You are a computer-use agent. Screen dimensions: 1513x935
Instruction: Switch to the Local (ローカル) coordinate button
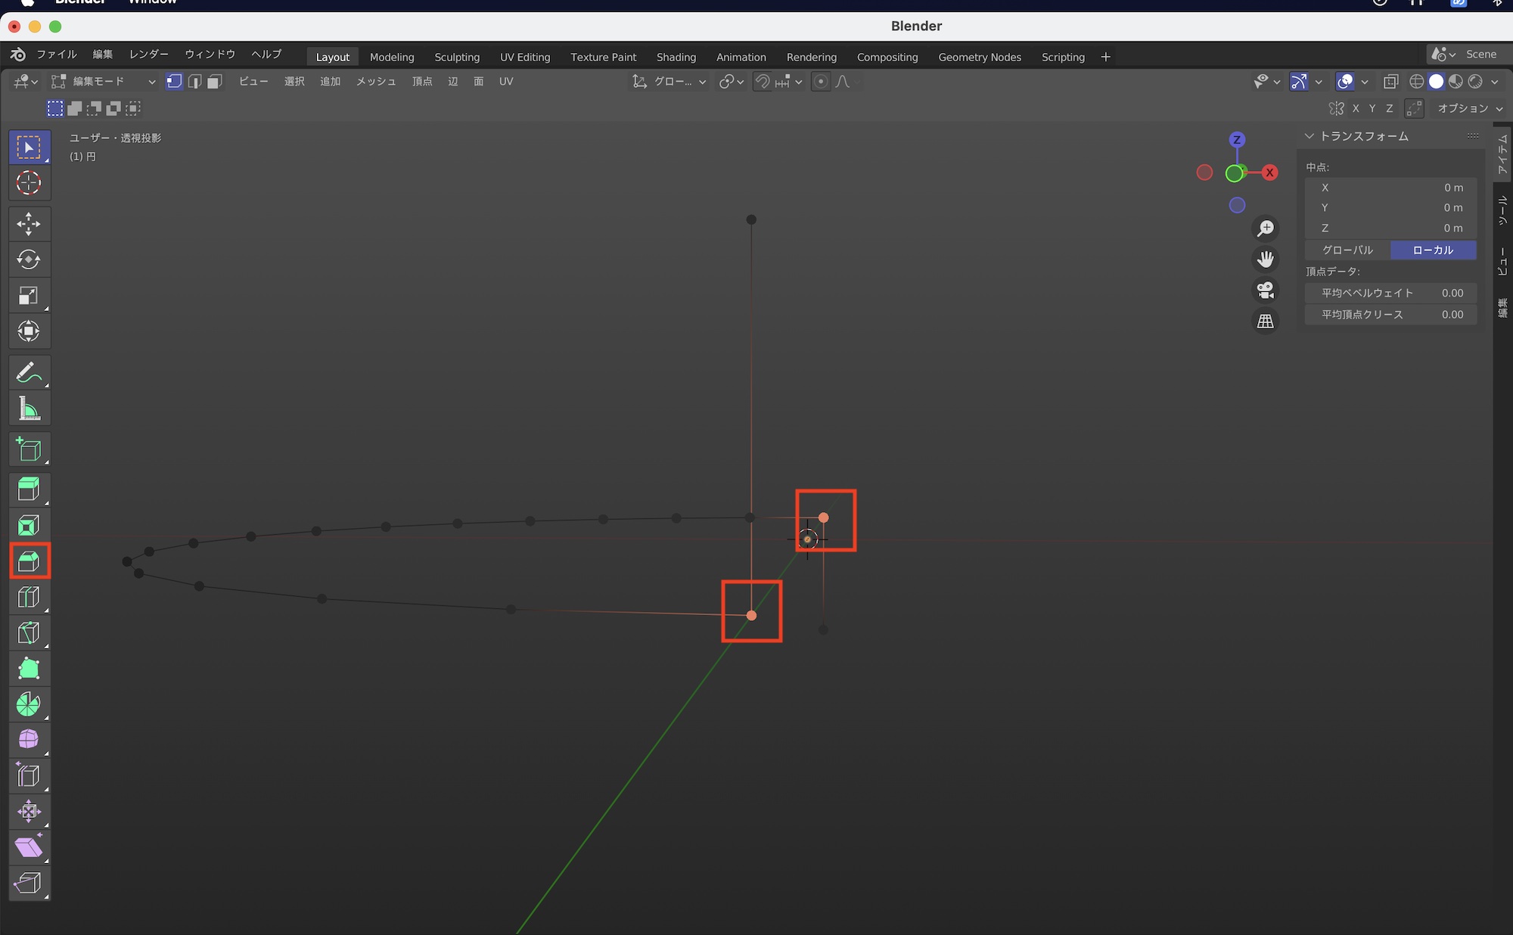tap(1433, 250)
